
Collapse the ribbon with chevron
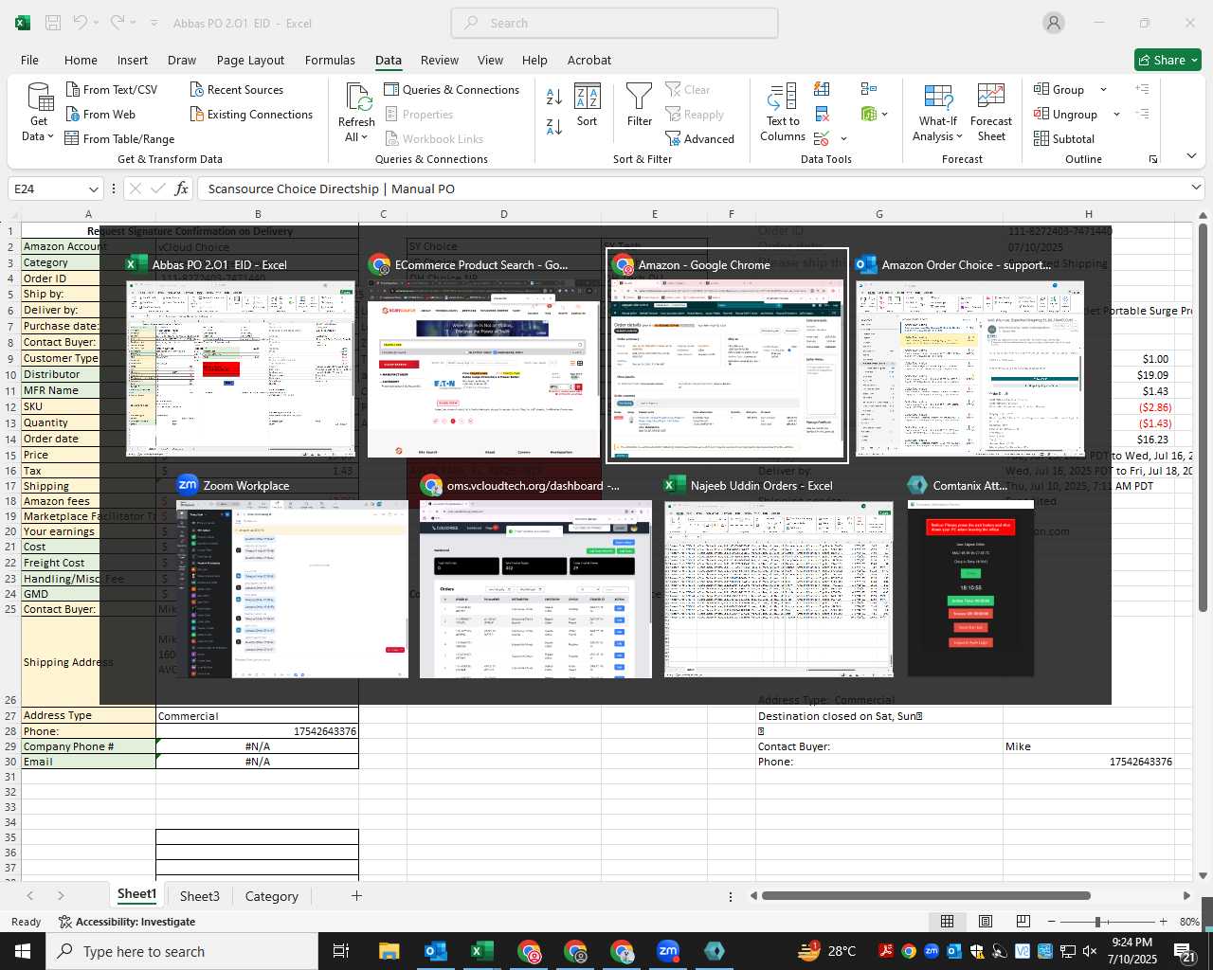pyautogui.click(x=1191, y=156)
